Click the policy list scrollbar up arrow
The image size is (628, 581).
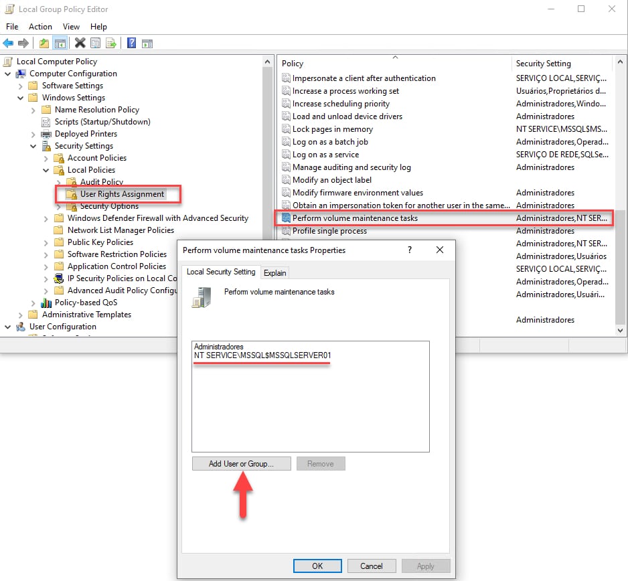tap(620, 62)
